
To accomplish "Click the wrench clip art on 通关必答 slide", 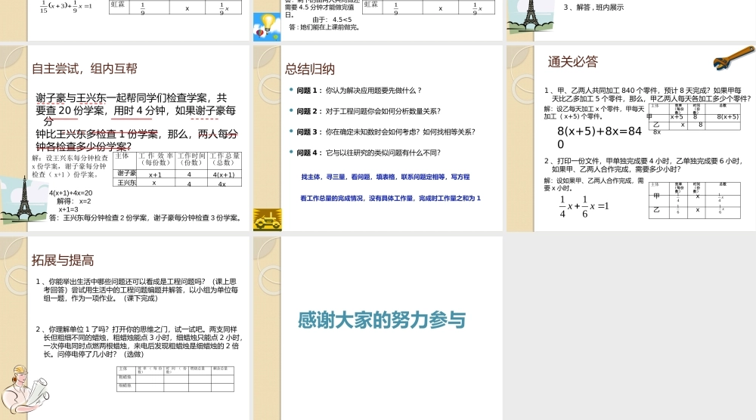I will 733,58.
